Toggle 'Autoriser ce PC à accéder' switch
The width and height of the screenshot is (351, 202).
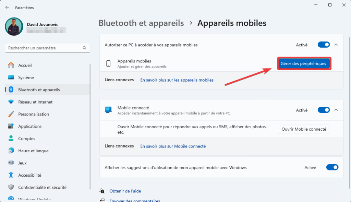pos(324,45)
